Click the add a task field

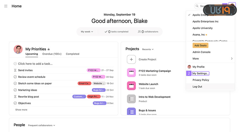click(x=35, y=64)
